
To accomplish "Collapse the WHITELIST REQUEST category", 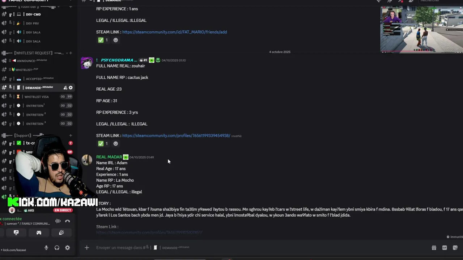I will click(x=33, y=53).
